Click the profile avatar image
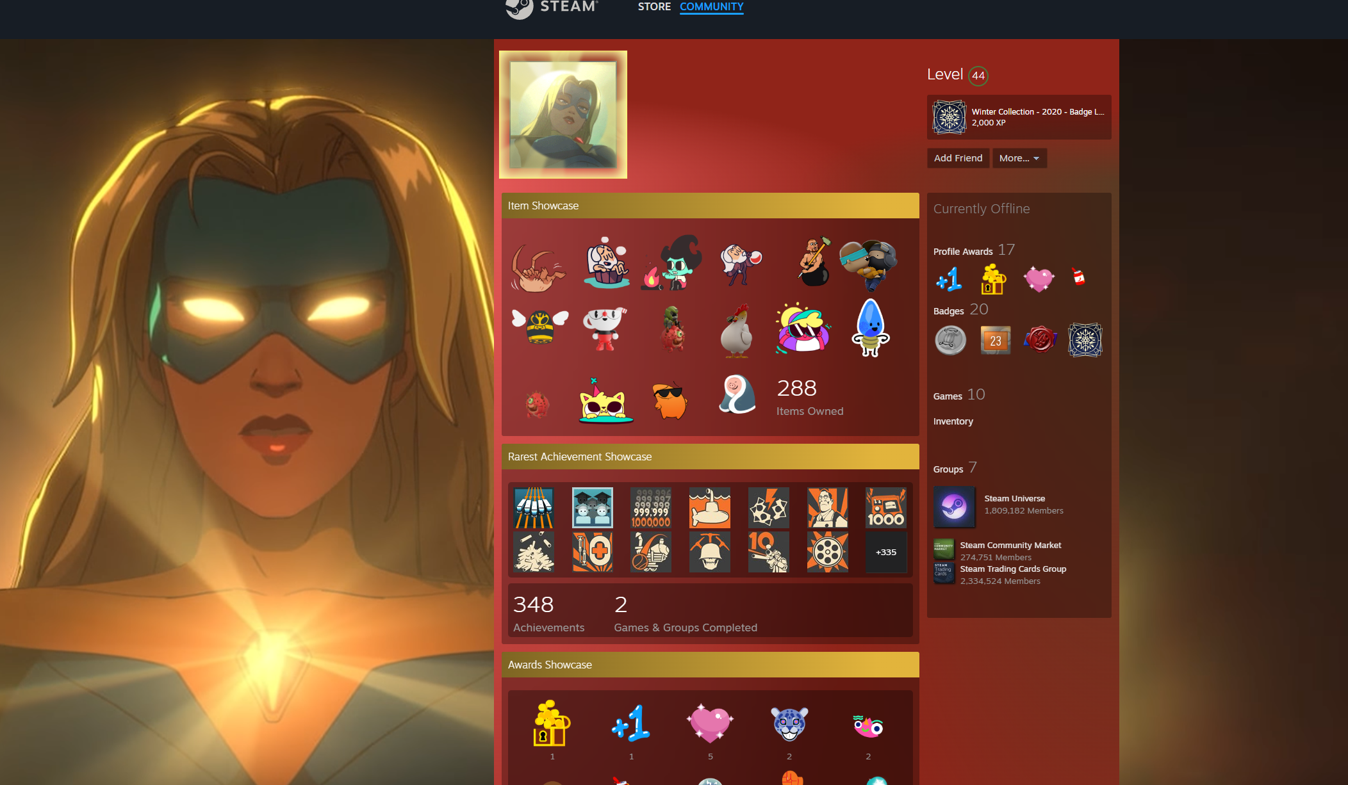This screenshot has width=1348, height=785. pos(563,115)
